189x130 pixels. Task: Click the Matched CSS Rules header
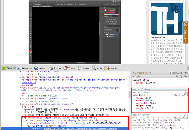point(160,89)
